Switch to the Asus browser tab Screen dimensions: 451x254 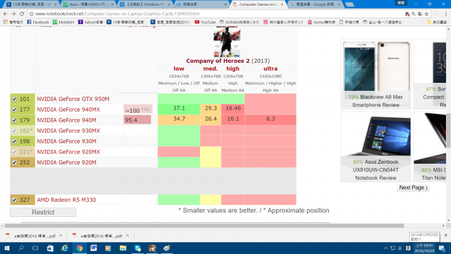[x=88, y=4]
